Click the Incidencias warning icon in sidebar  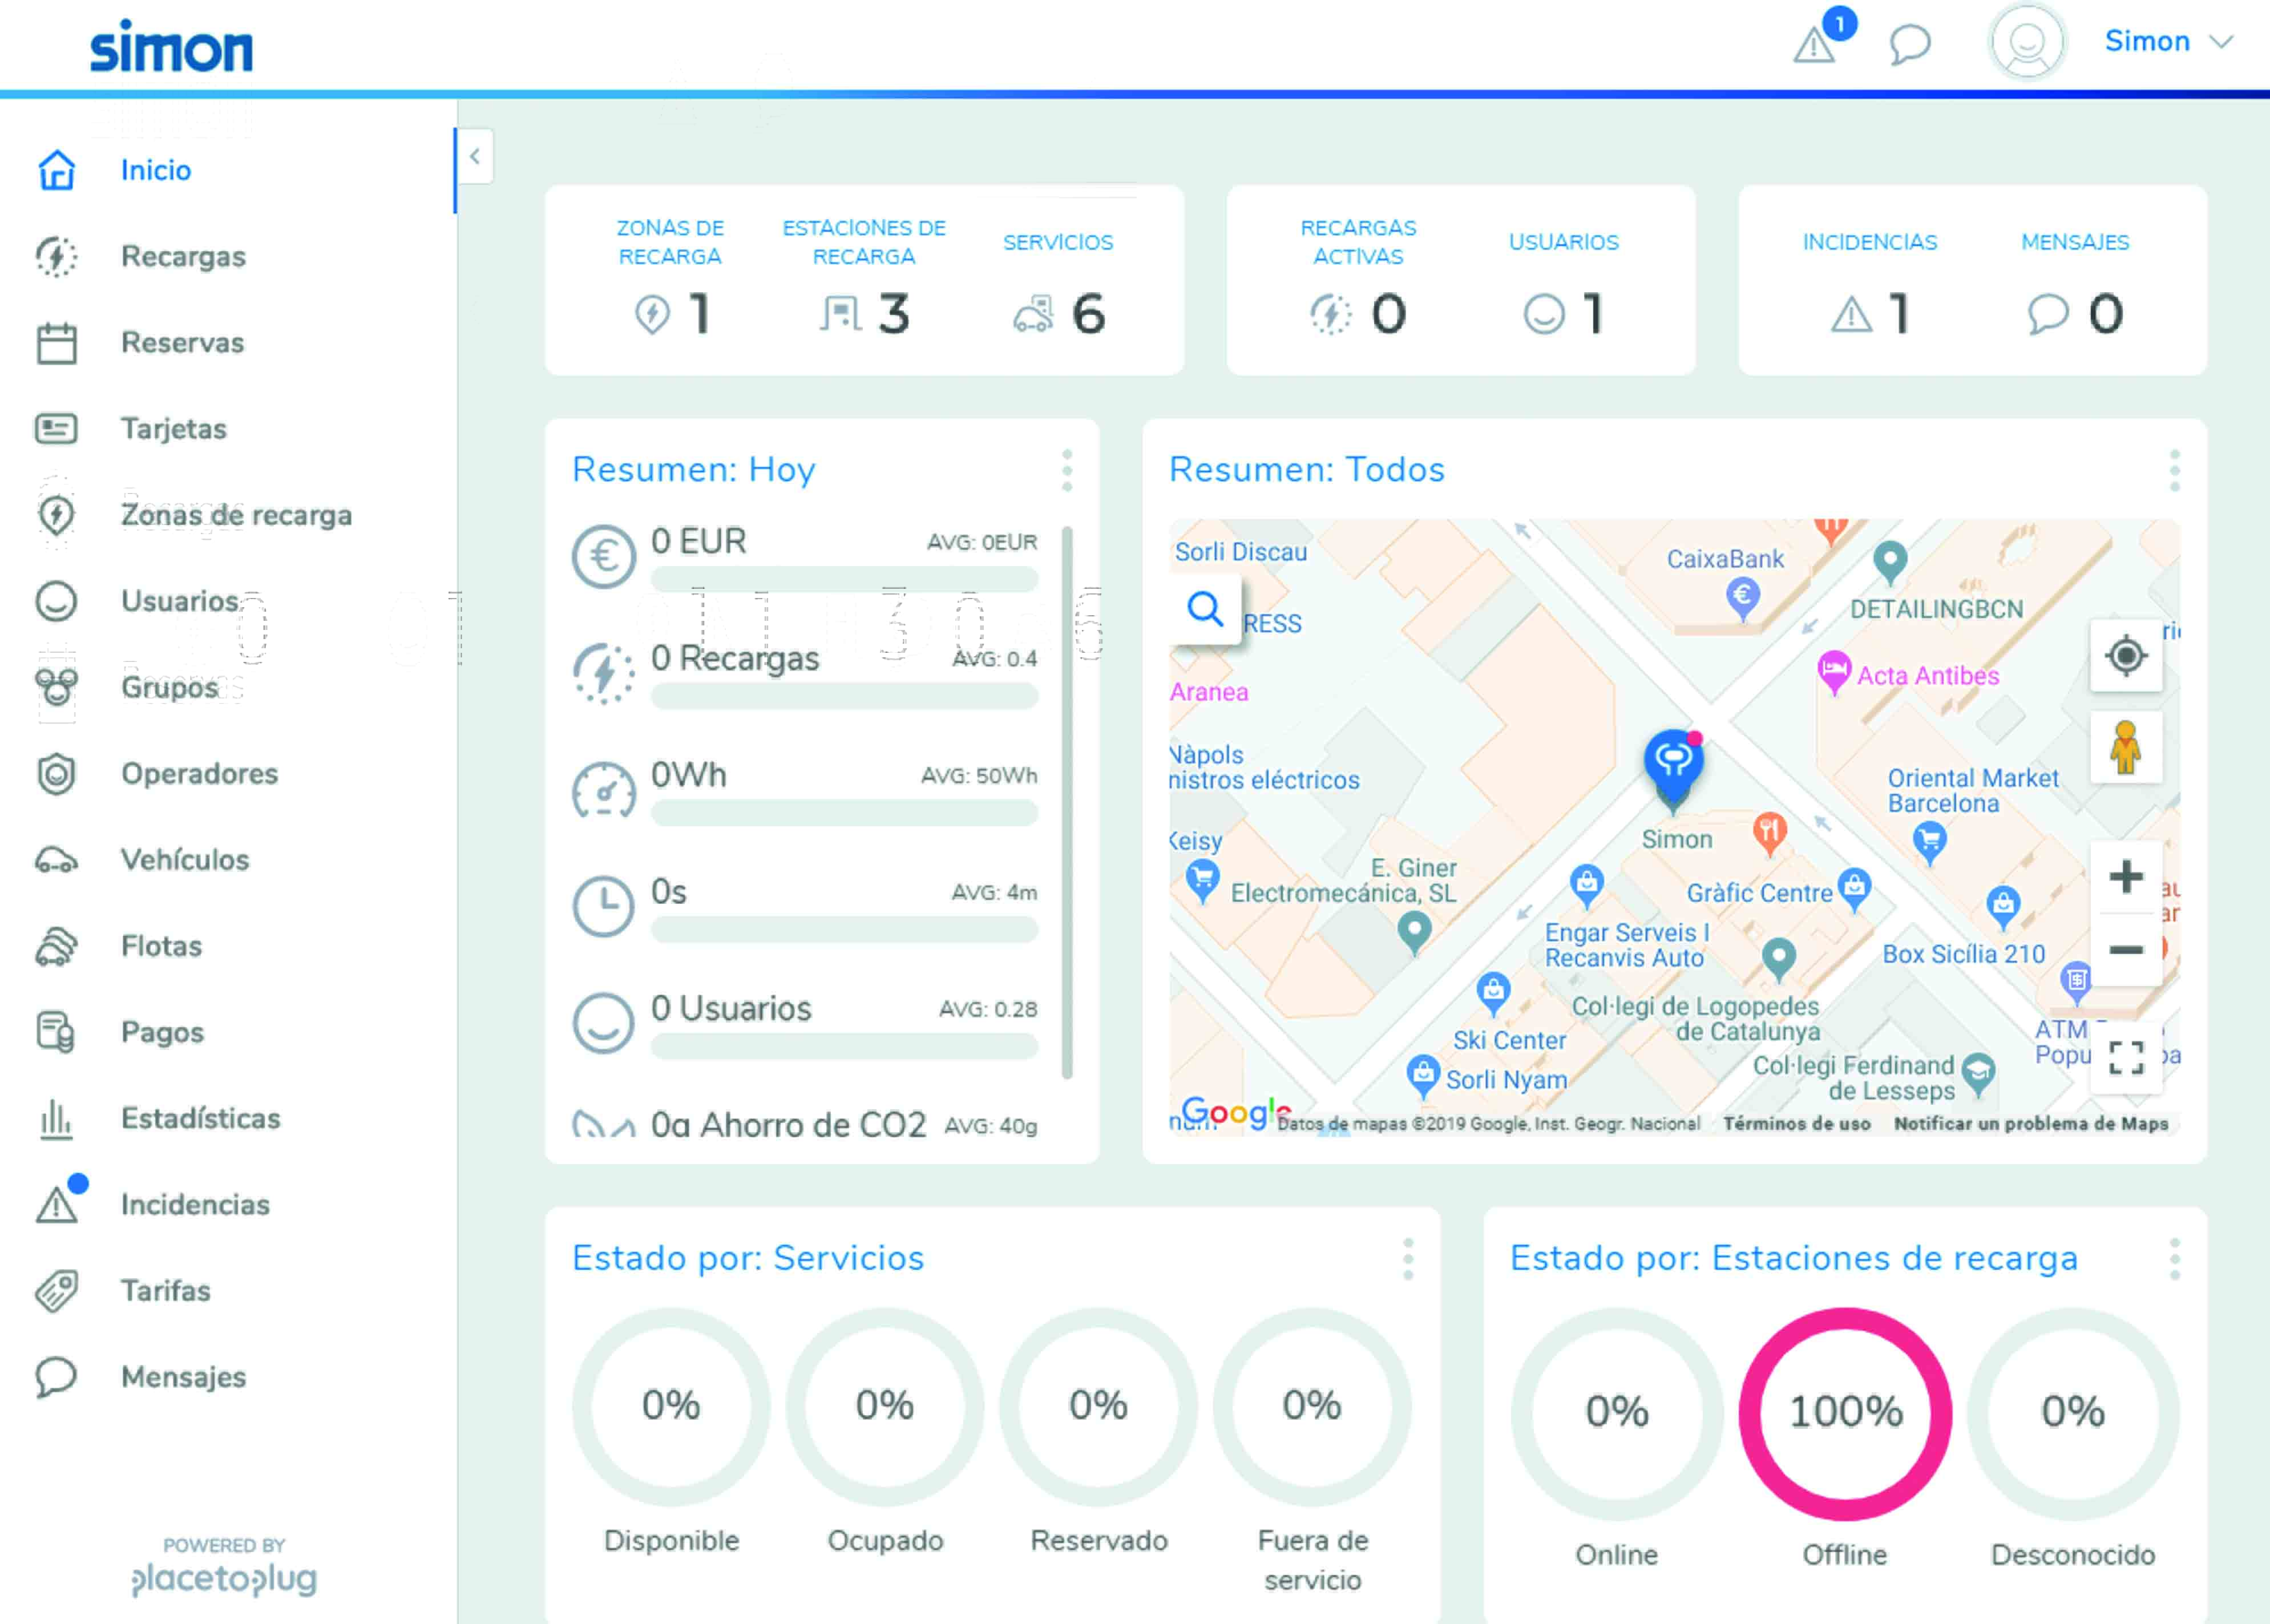[56, 1204]
